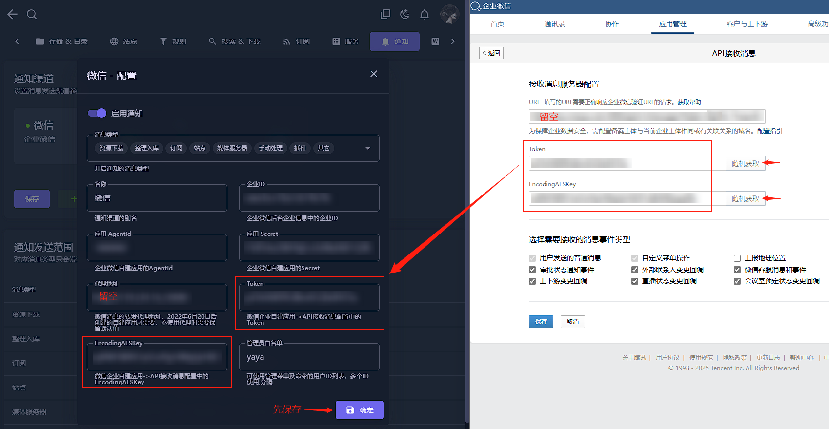
Task: Click the URL input field in 企业微信
Action: [647, 116]
